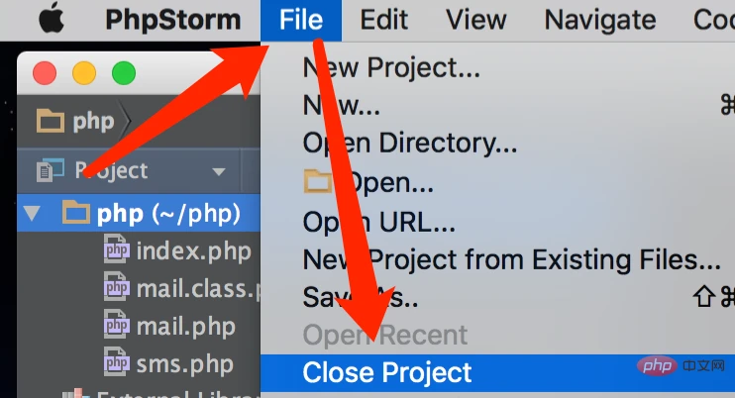Select the mail.php file icon
The width and height of the screenshot is (735, 398).
click(116, 326)
